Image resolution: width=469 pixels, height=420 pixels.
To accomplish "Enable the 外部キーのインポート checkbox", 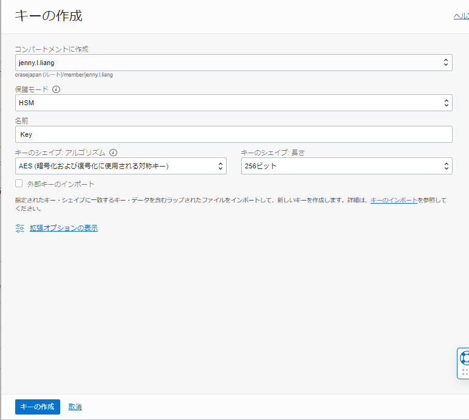I will coord(19,184).
